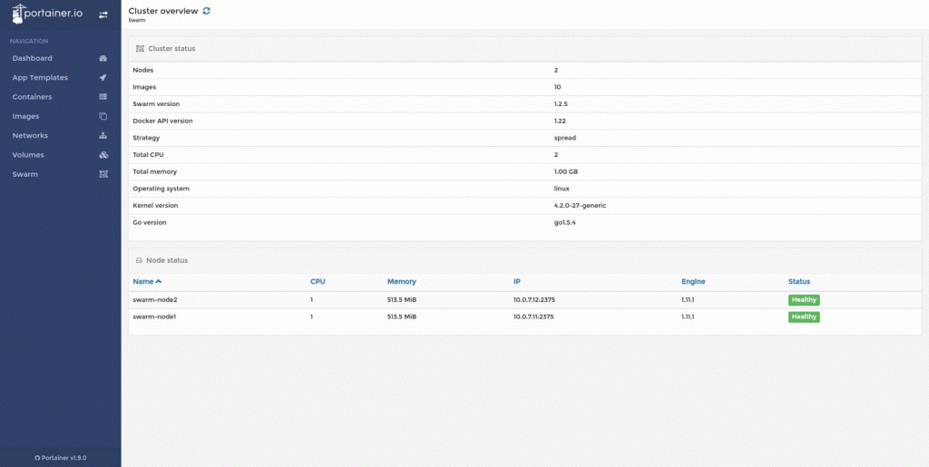Click the Healthy badge for swarm-node2

point(804,300)
